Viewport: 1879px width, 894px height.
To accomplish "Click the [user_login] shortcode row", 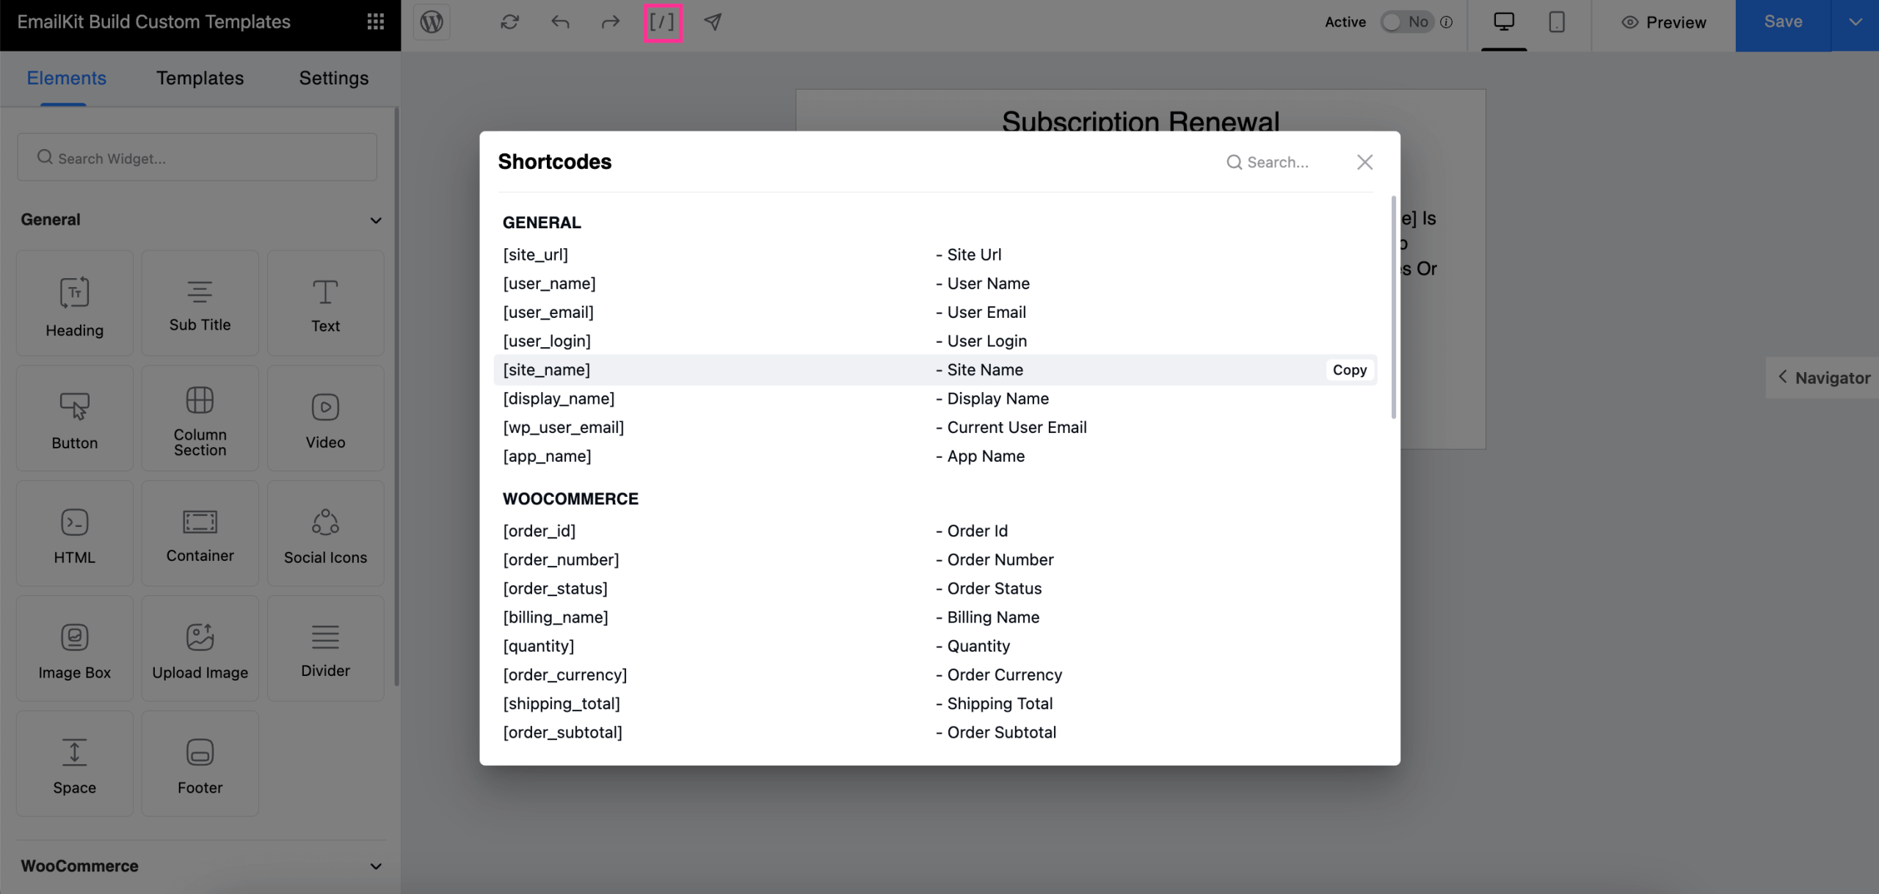I will tap(935, 341).
